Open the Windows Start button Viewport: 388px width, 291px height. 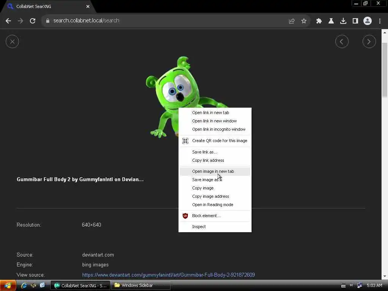click(x=8, y=286)
